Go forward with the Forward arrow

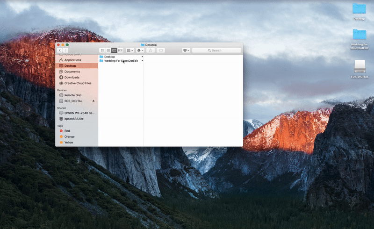[x=66, y=50]
